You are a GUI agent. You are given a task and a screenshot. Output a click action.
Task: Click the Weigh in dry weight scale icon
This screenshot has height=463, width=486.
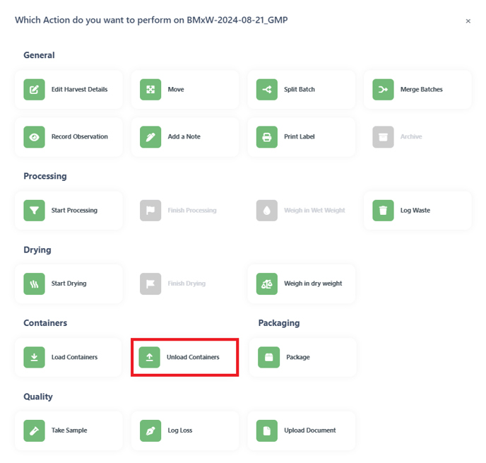pyautogui.click(x=267, y=283)
